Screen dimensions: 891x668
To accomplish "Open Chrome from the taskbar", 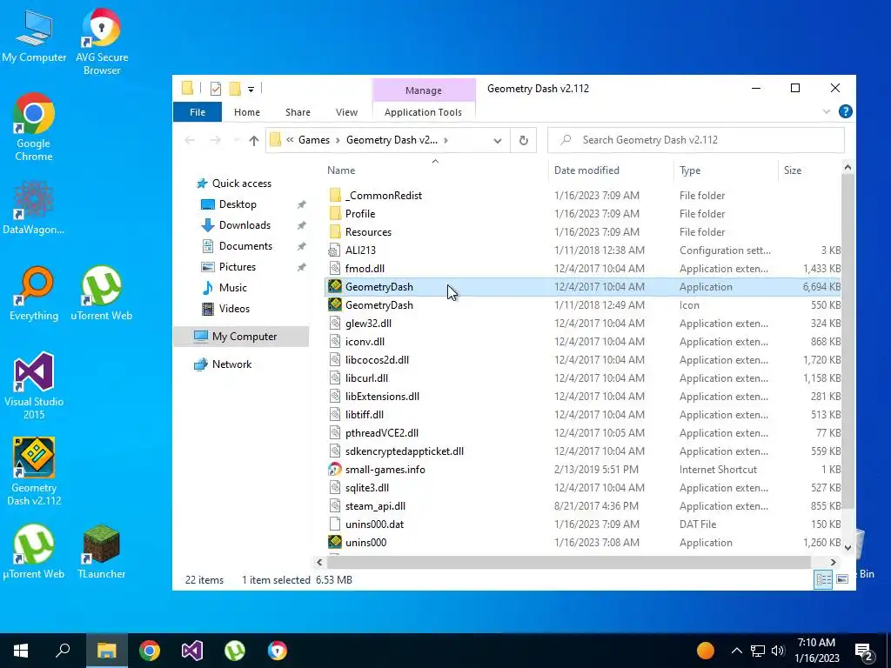I will coord(150,651).
